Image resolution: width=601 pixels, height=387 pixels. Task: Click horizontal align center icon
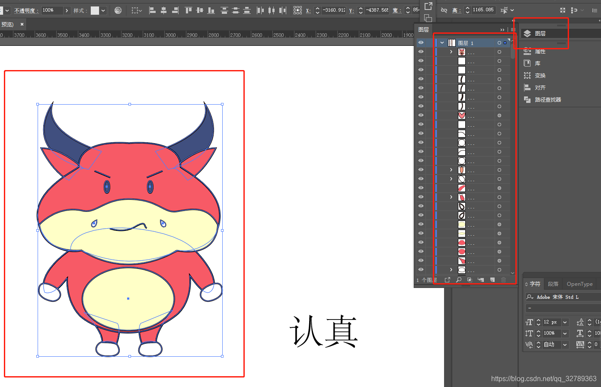coord(163,10)
